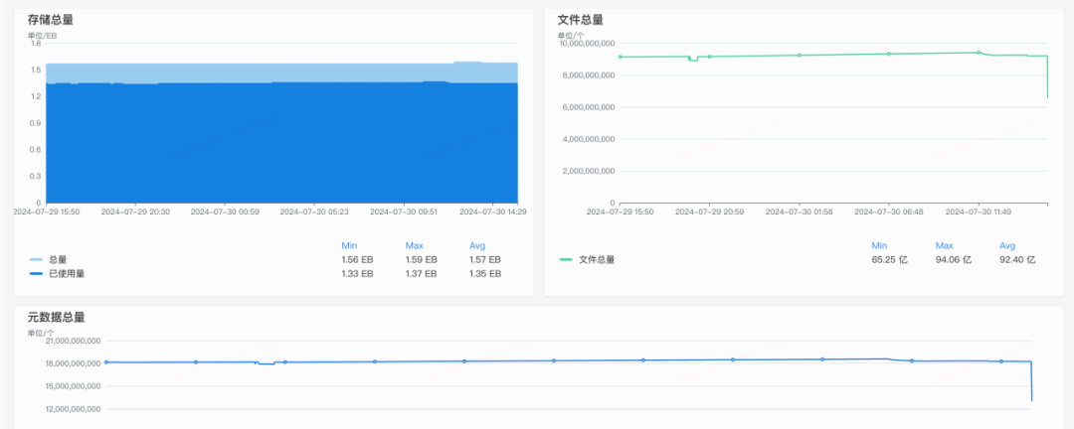Click the 6,000,000,000 y-axis label
The width and height of the screenshot is (1074, 429).
tap(589, 107)
